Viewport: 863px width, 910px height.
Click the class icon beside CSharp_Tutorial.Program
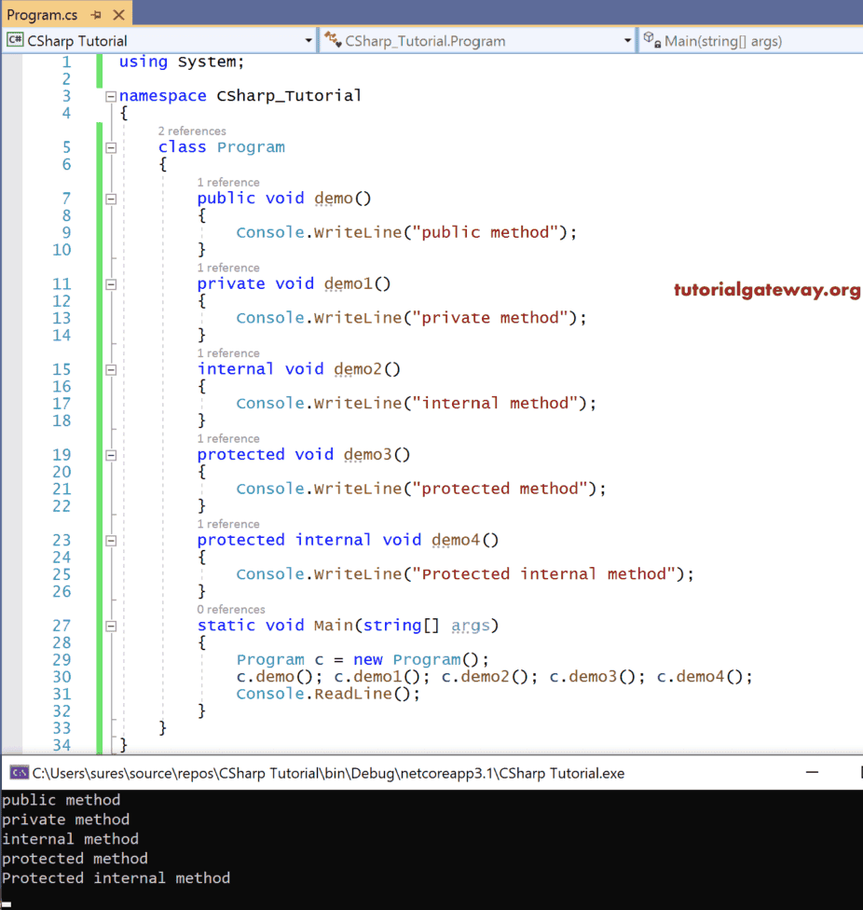point(333,40)
